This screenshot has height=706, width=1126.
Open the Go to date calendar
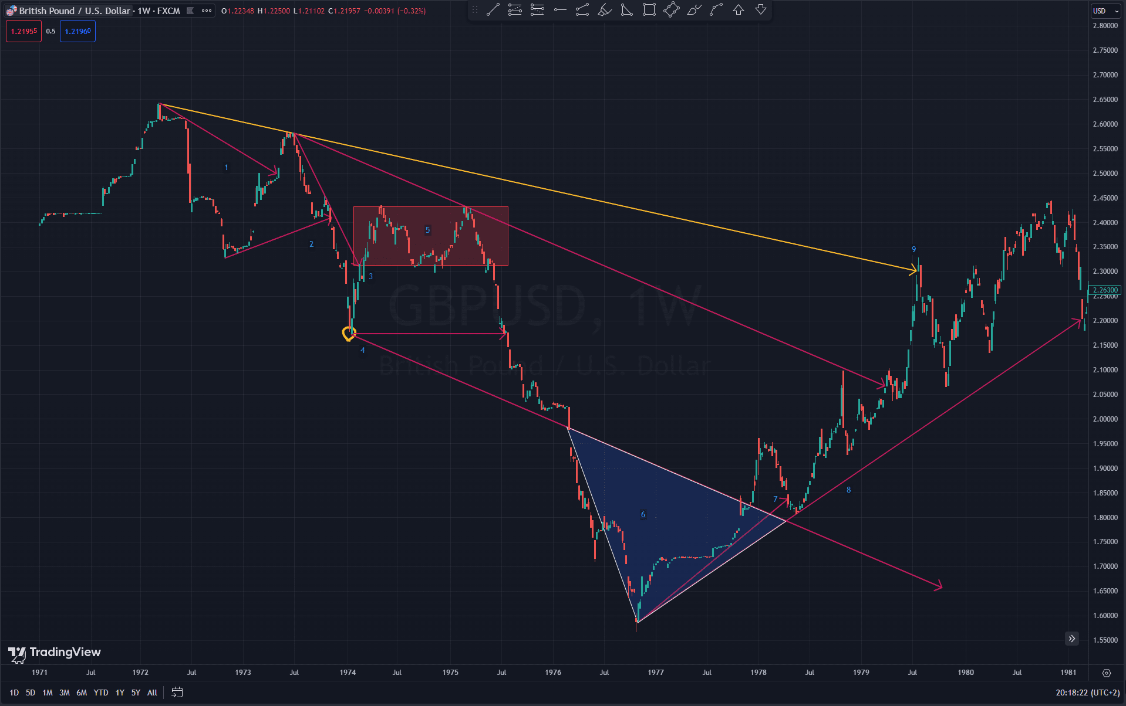(x=177, y=693)
